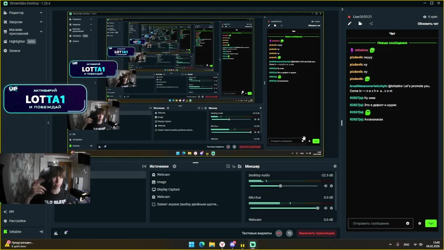Screen dimensions: 444x250
Task: Adjust the Desktop Audio volume slider
Action: click(x=284, y=186)
